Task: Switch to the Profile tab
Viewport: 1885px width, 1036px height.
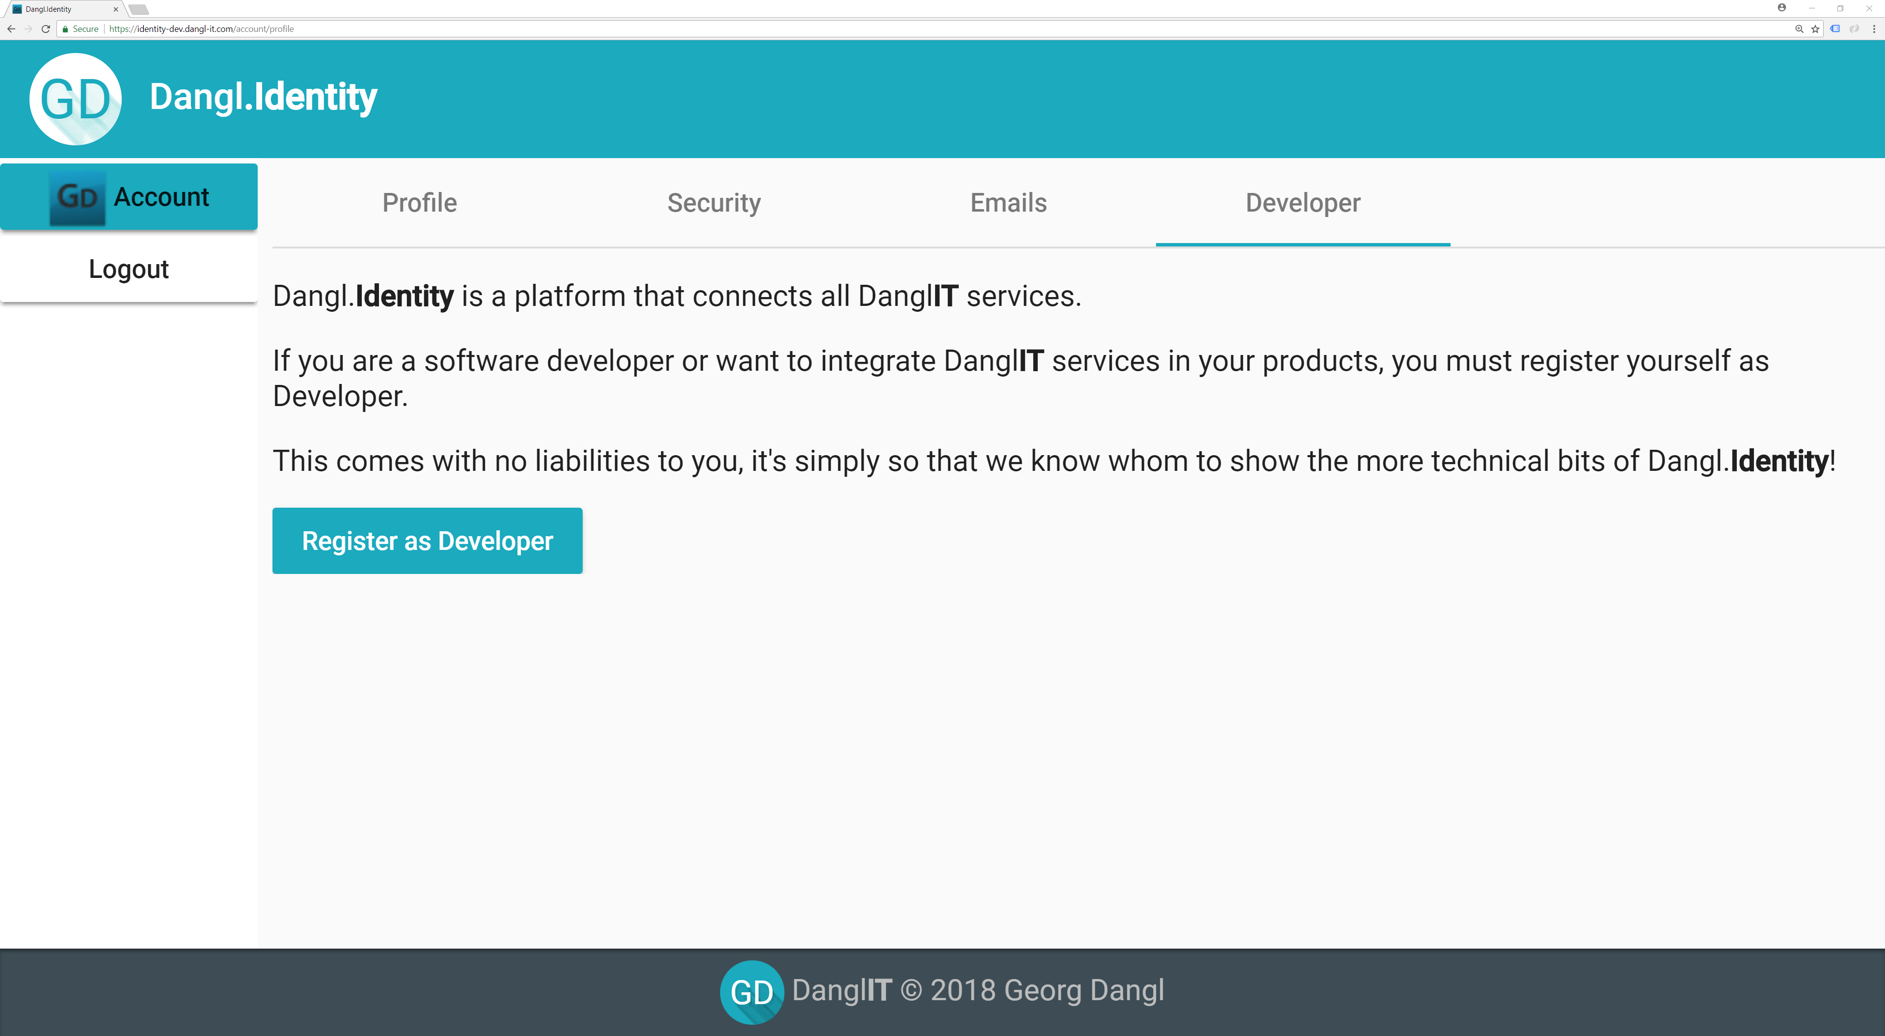Action: coord(419,203)
